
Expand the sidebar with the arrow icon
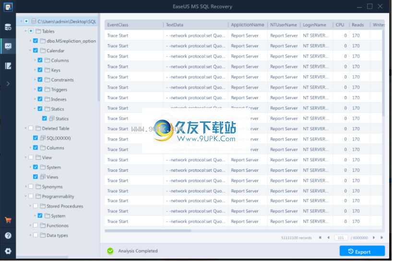tap(8, 83)
